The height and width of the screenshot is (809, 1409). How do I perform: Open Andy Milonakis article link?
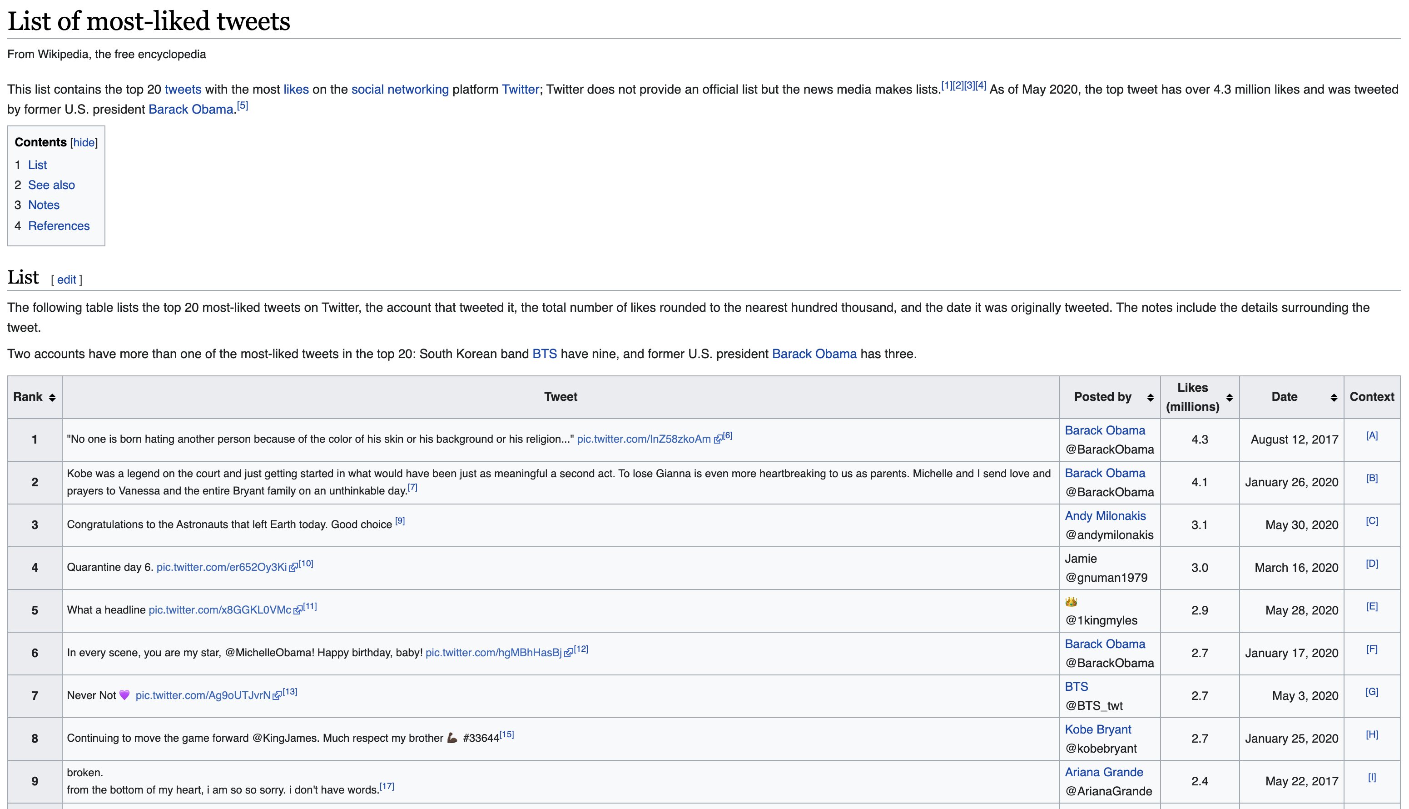coord(1105,516)
